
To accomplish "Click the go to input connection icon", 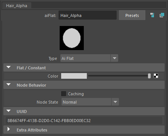I will [152, 15].
